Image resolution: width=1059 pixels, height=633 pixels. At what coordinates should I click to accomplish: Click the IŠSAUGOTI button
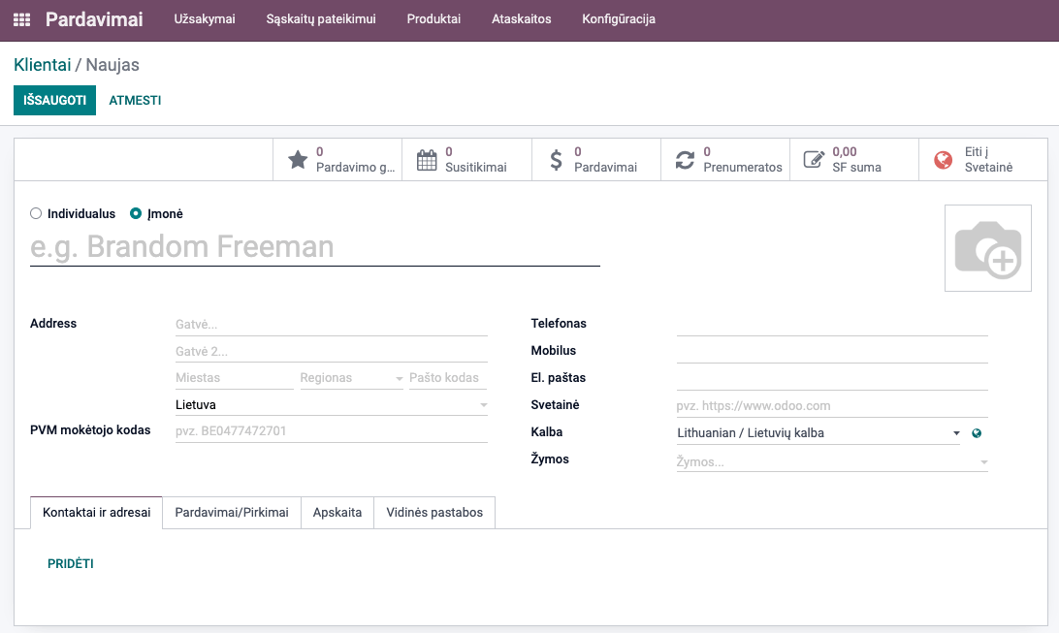tap(54, 100)
